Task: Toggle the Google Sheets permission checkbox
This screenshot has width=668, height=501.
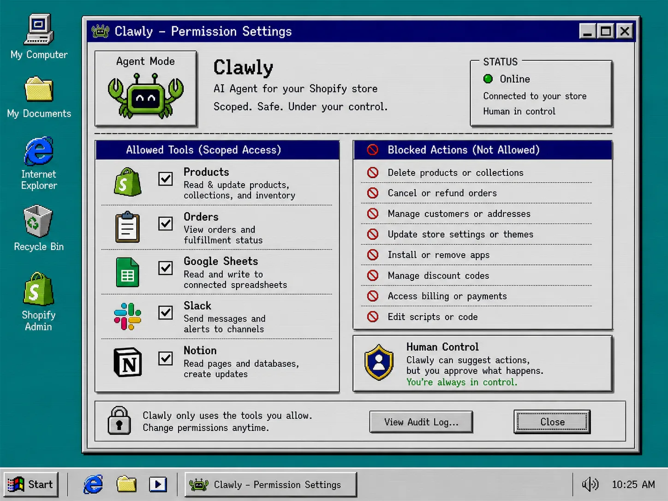Action: [x=166, y=268]
